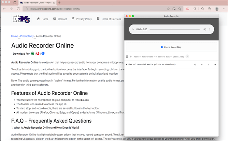
Task: Download for Chrome using green icon
Action: (33, 53)
